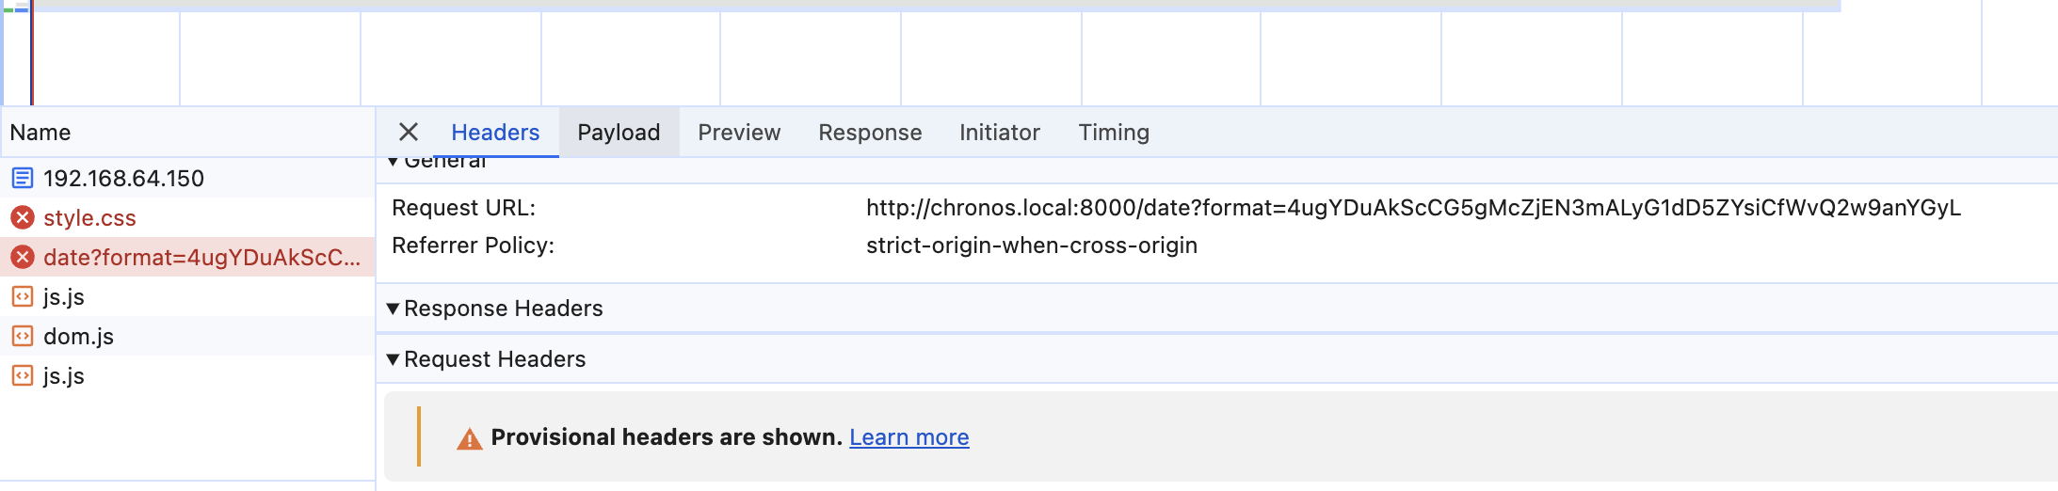The image size is (2058, 491).
Task: Click the timeline overview marker line
Action: coord(32,53)
